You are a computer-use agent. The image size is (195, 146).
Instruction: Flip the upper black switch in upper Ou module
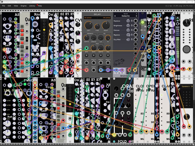pos(27,39)
